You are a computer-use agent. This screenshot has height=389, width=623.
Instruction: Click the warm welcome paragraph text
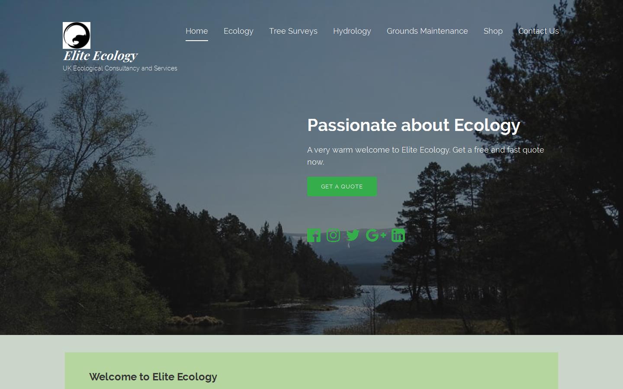coord(426,156)
